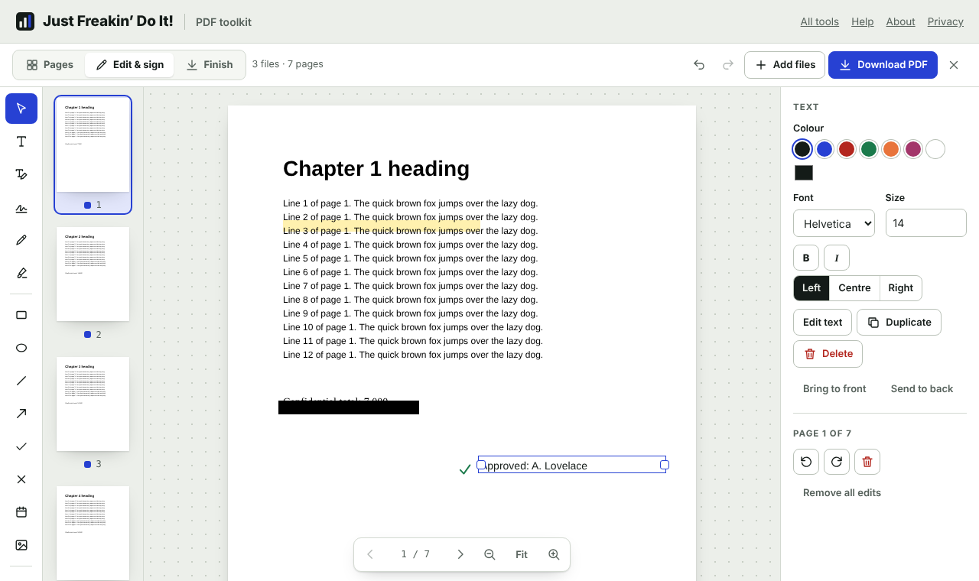Select the highlighter tool
This screenshot has width=979, height=581.
tap(21, 274)
